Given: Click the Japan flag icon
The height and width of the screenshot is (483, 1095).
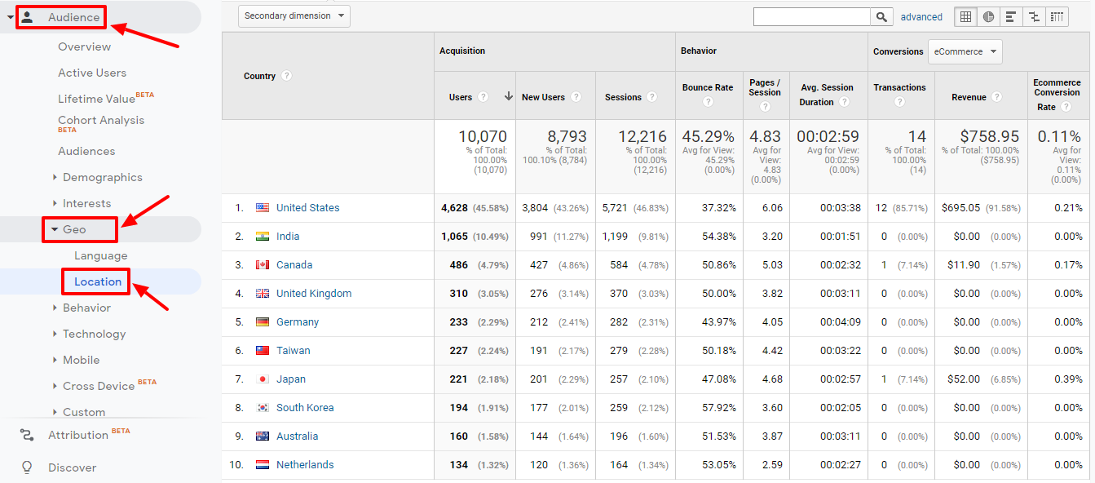Looking at the screenshot, I should (263, 379).
